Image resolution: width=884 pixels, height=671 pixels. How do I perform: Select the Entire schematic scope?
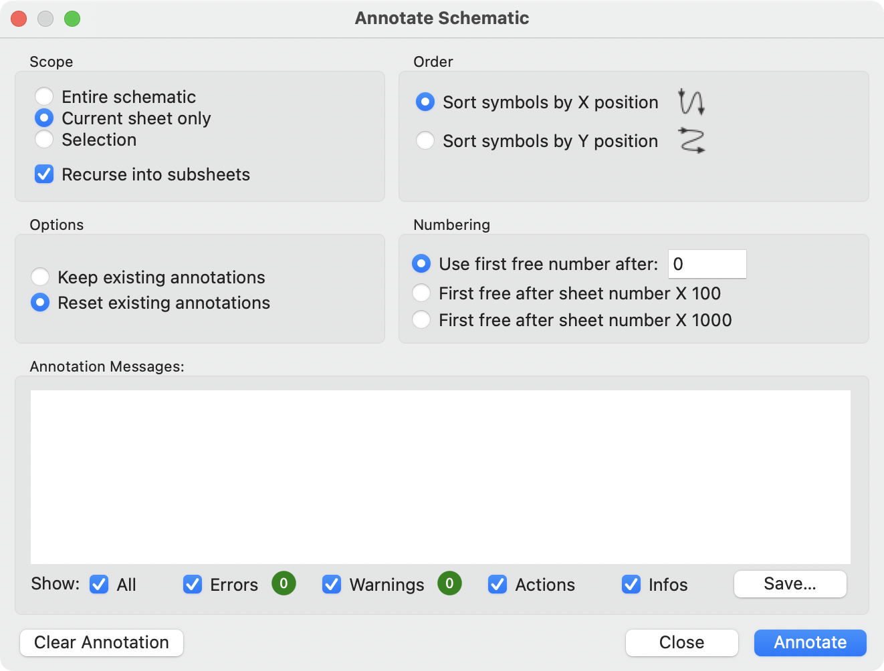(44, 96)
